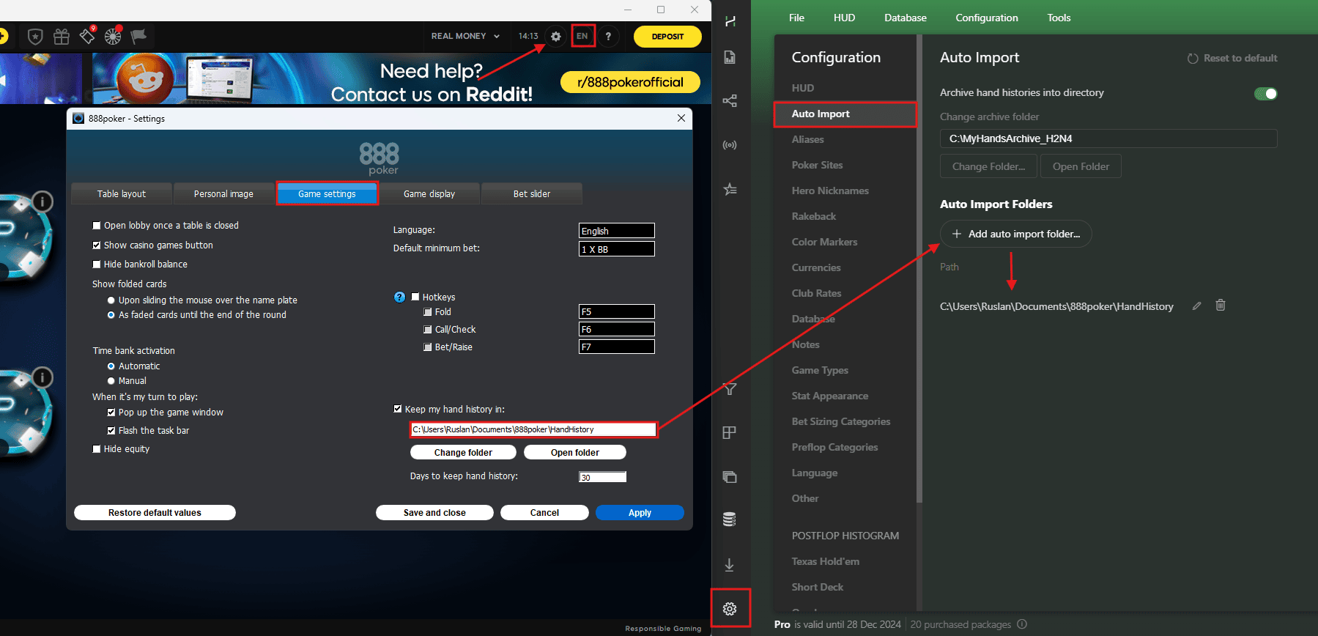Click the blue hotkeys help question icon
The height and width of the screenshot is (636, 1318).
(x=399, y=297)
